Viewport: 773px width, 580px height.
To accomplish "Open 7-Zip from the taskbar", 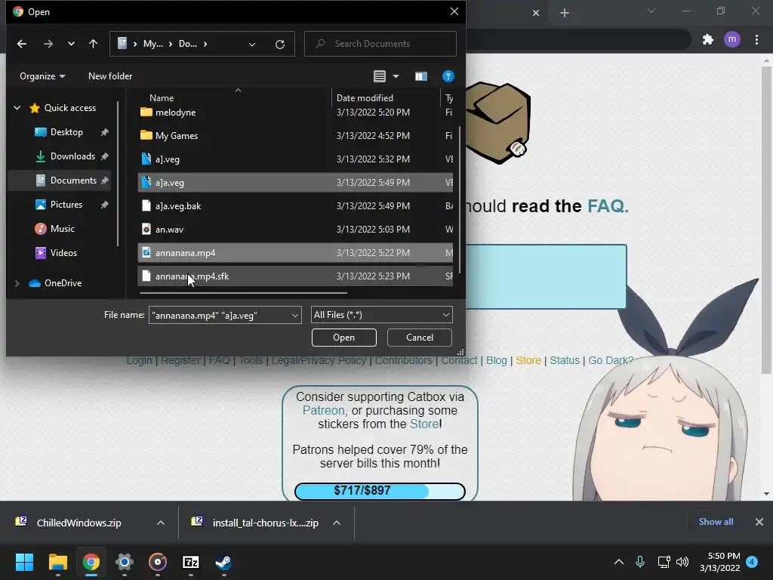I will pyautogui.click(x=191, y=562).
